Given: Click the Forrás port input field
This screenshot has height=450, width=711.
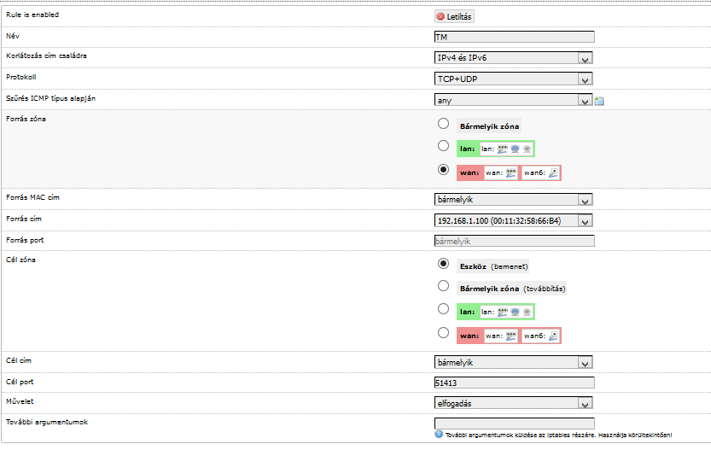Looking at the screenshot, I should (x=514, y=242).
